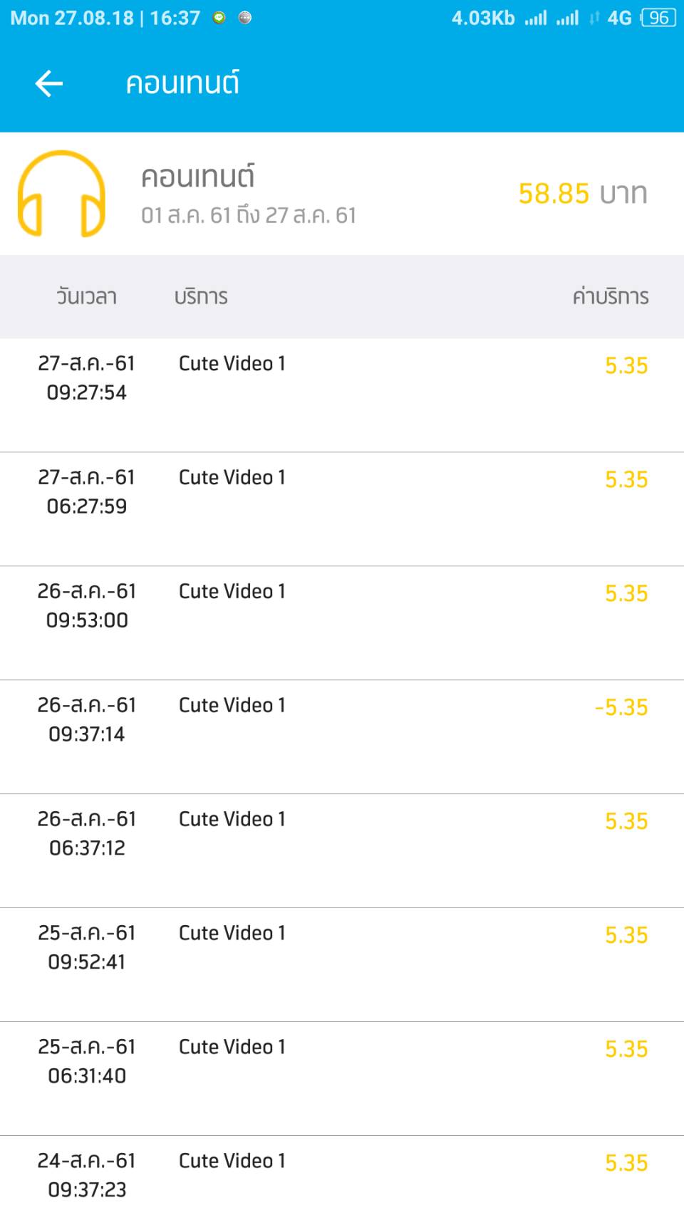Image resolution: width=684 pixels, height=1215 pixels.
Task: Tap the LINE notification icon in status bar
Action: point(219,18)
